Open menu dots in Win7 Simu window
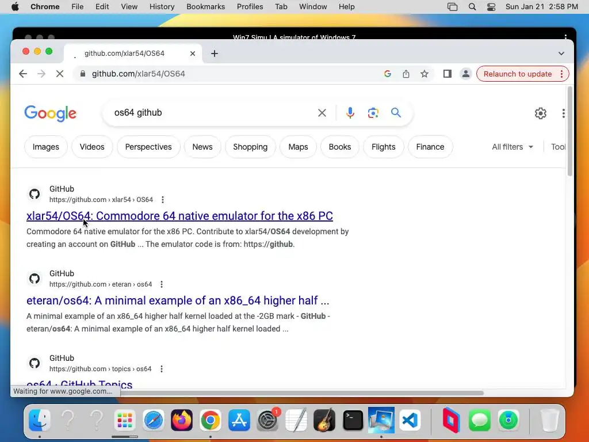The height and width of the screenshot is (442, 589). pos(565,36)
